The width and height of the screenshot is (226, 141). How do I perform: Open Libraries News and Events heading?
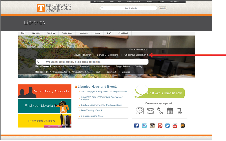tap(97, 87)
